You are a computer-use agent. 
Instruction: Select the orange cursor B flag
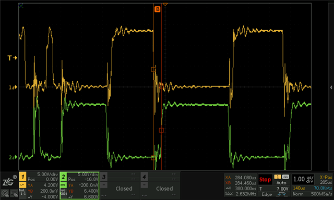tap(158, 9)
